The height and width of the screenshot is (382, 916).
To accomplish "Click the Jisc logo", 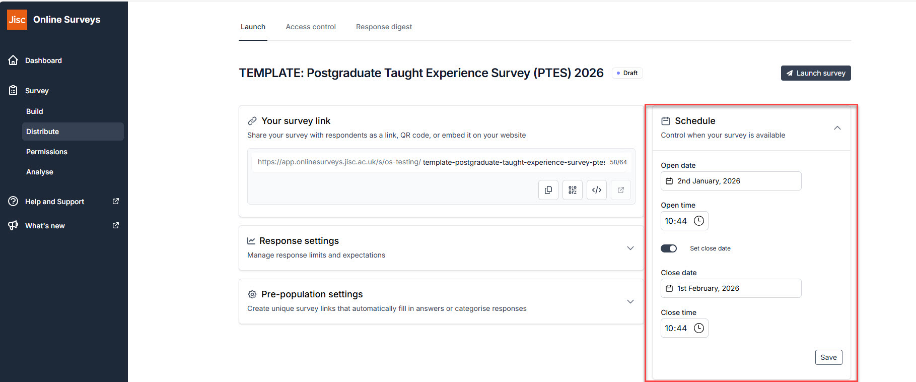I will [17, 20].
